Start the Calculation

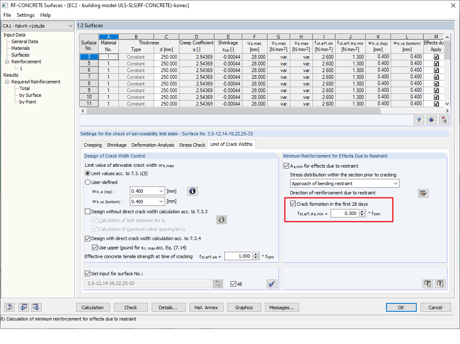click(x=93, y=307)
